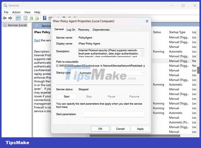Click the services list horizontal scrollbar

pyautogui.click(x=135, y=136)
